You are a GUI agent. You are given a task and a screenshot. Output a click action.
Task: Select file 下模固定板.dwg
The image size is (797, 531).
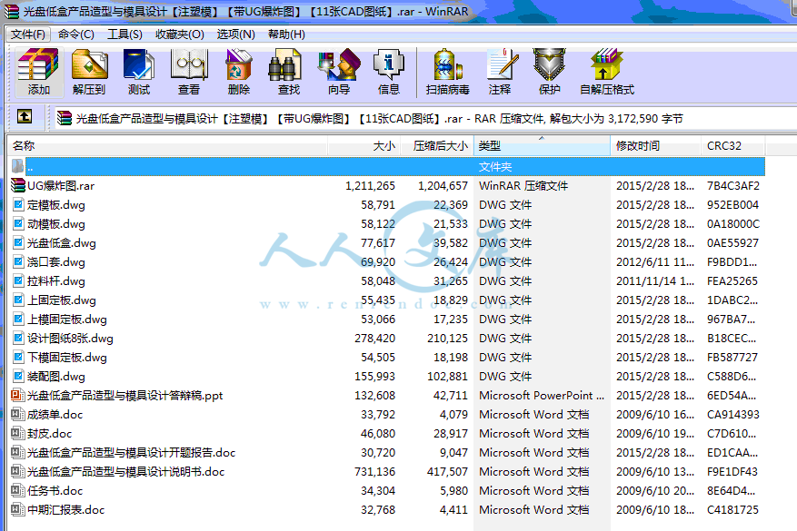point(67,357)
